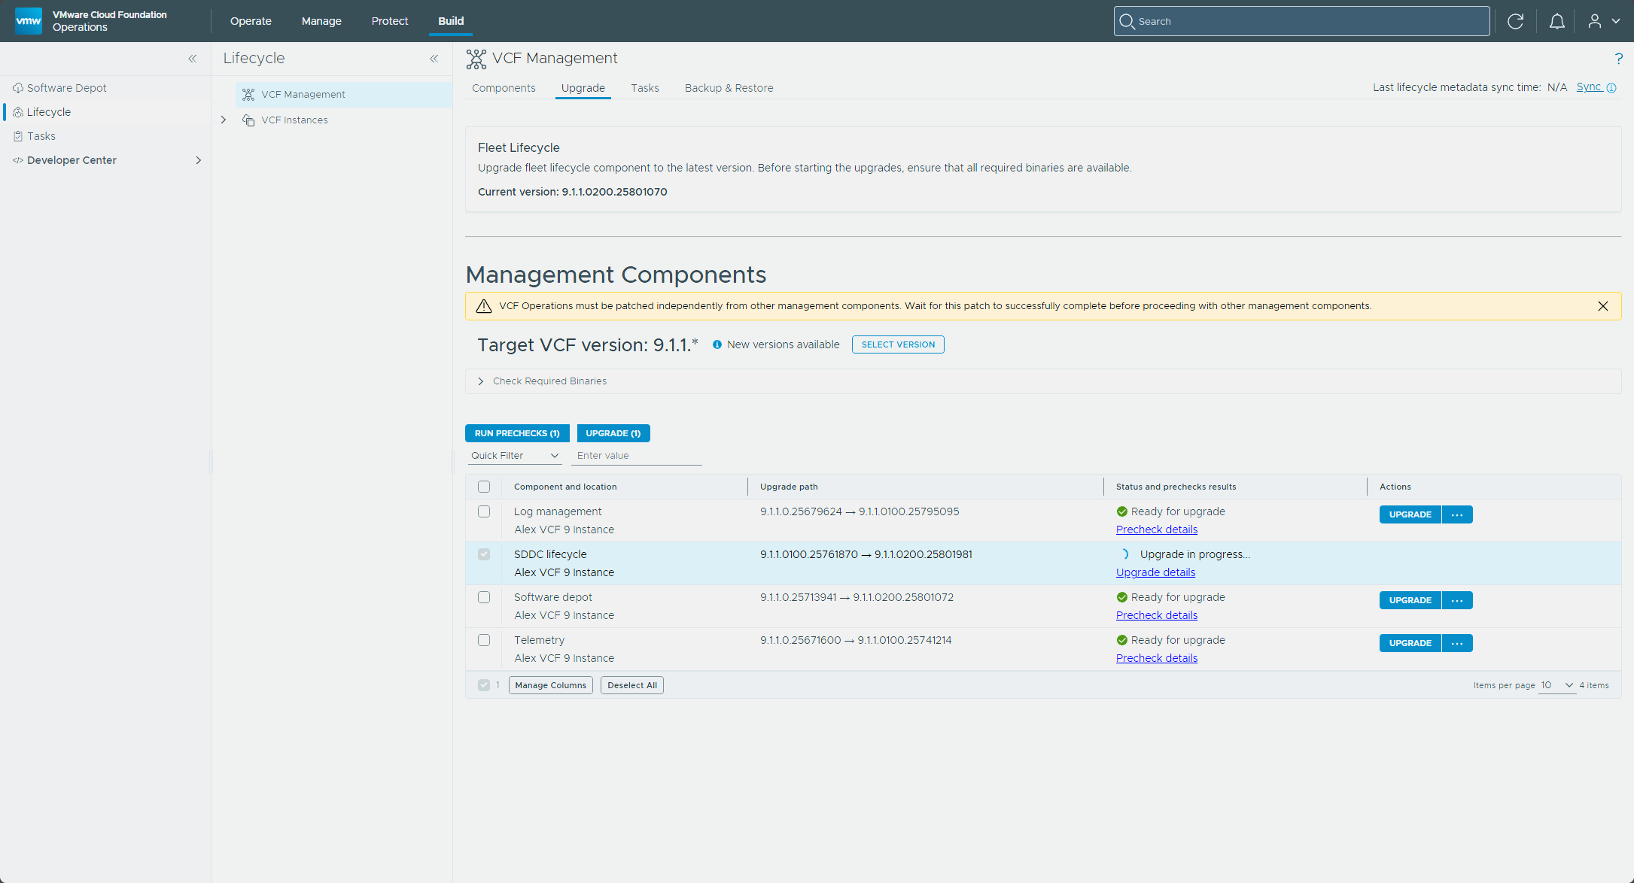The width and height of the screenshot is (1634, 883).
Task: Expand Check Required Binaries section
Action: [x=481, y=381]
